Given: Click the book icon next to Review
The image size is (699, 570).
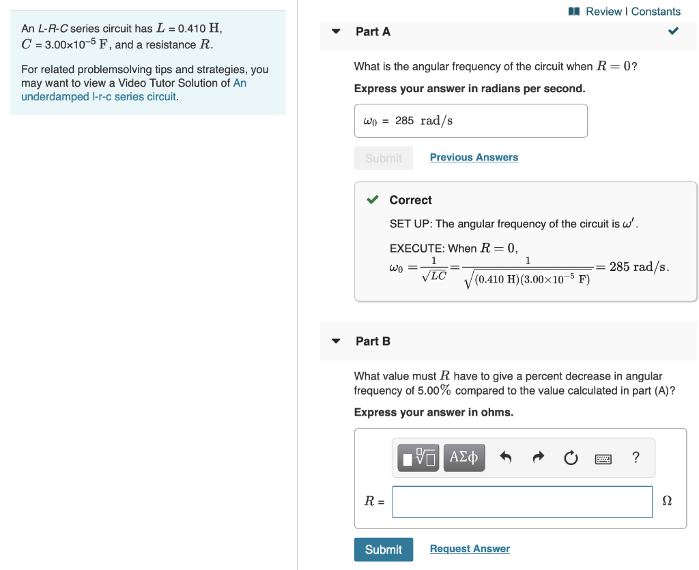Looking at the screenshot, I should [x=573, y=11].
